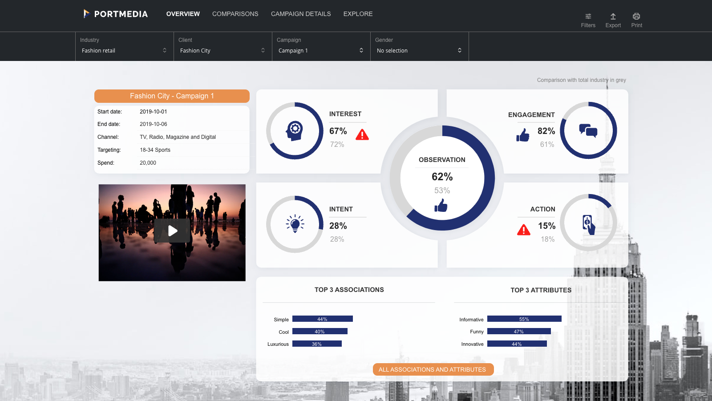The height and width of the screenshot is (401, 712).
Task: Click the warning triangle next to Interest
Action: click(x=363, y=134)
